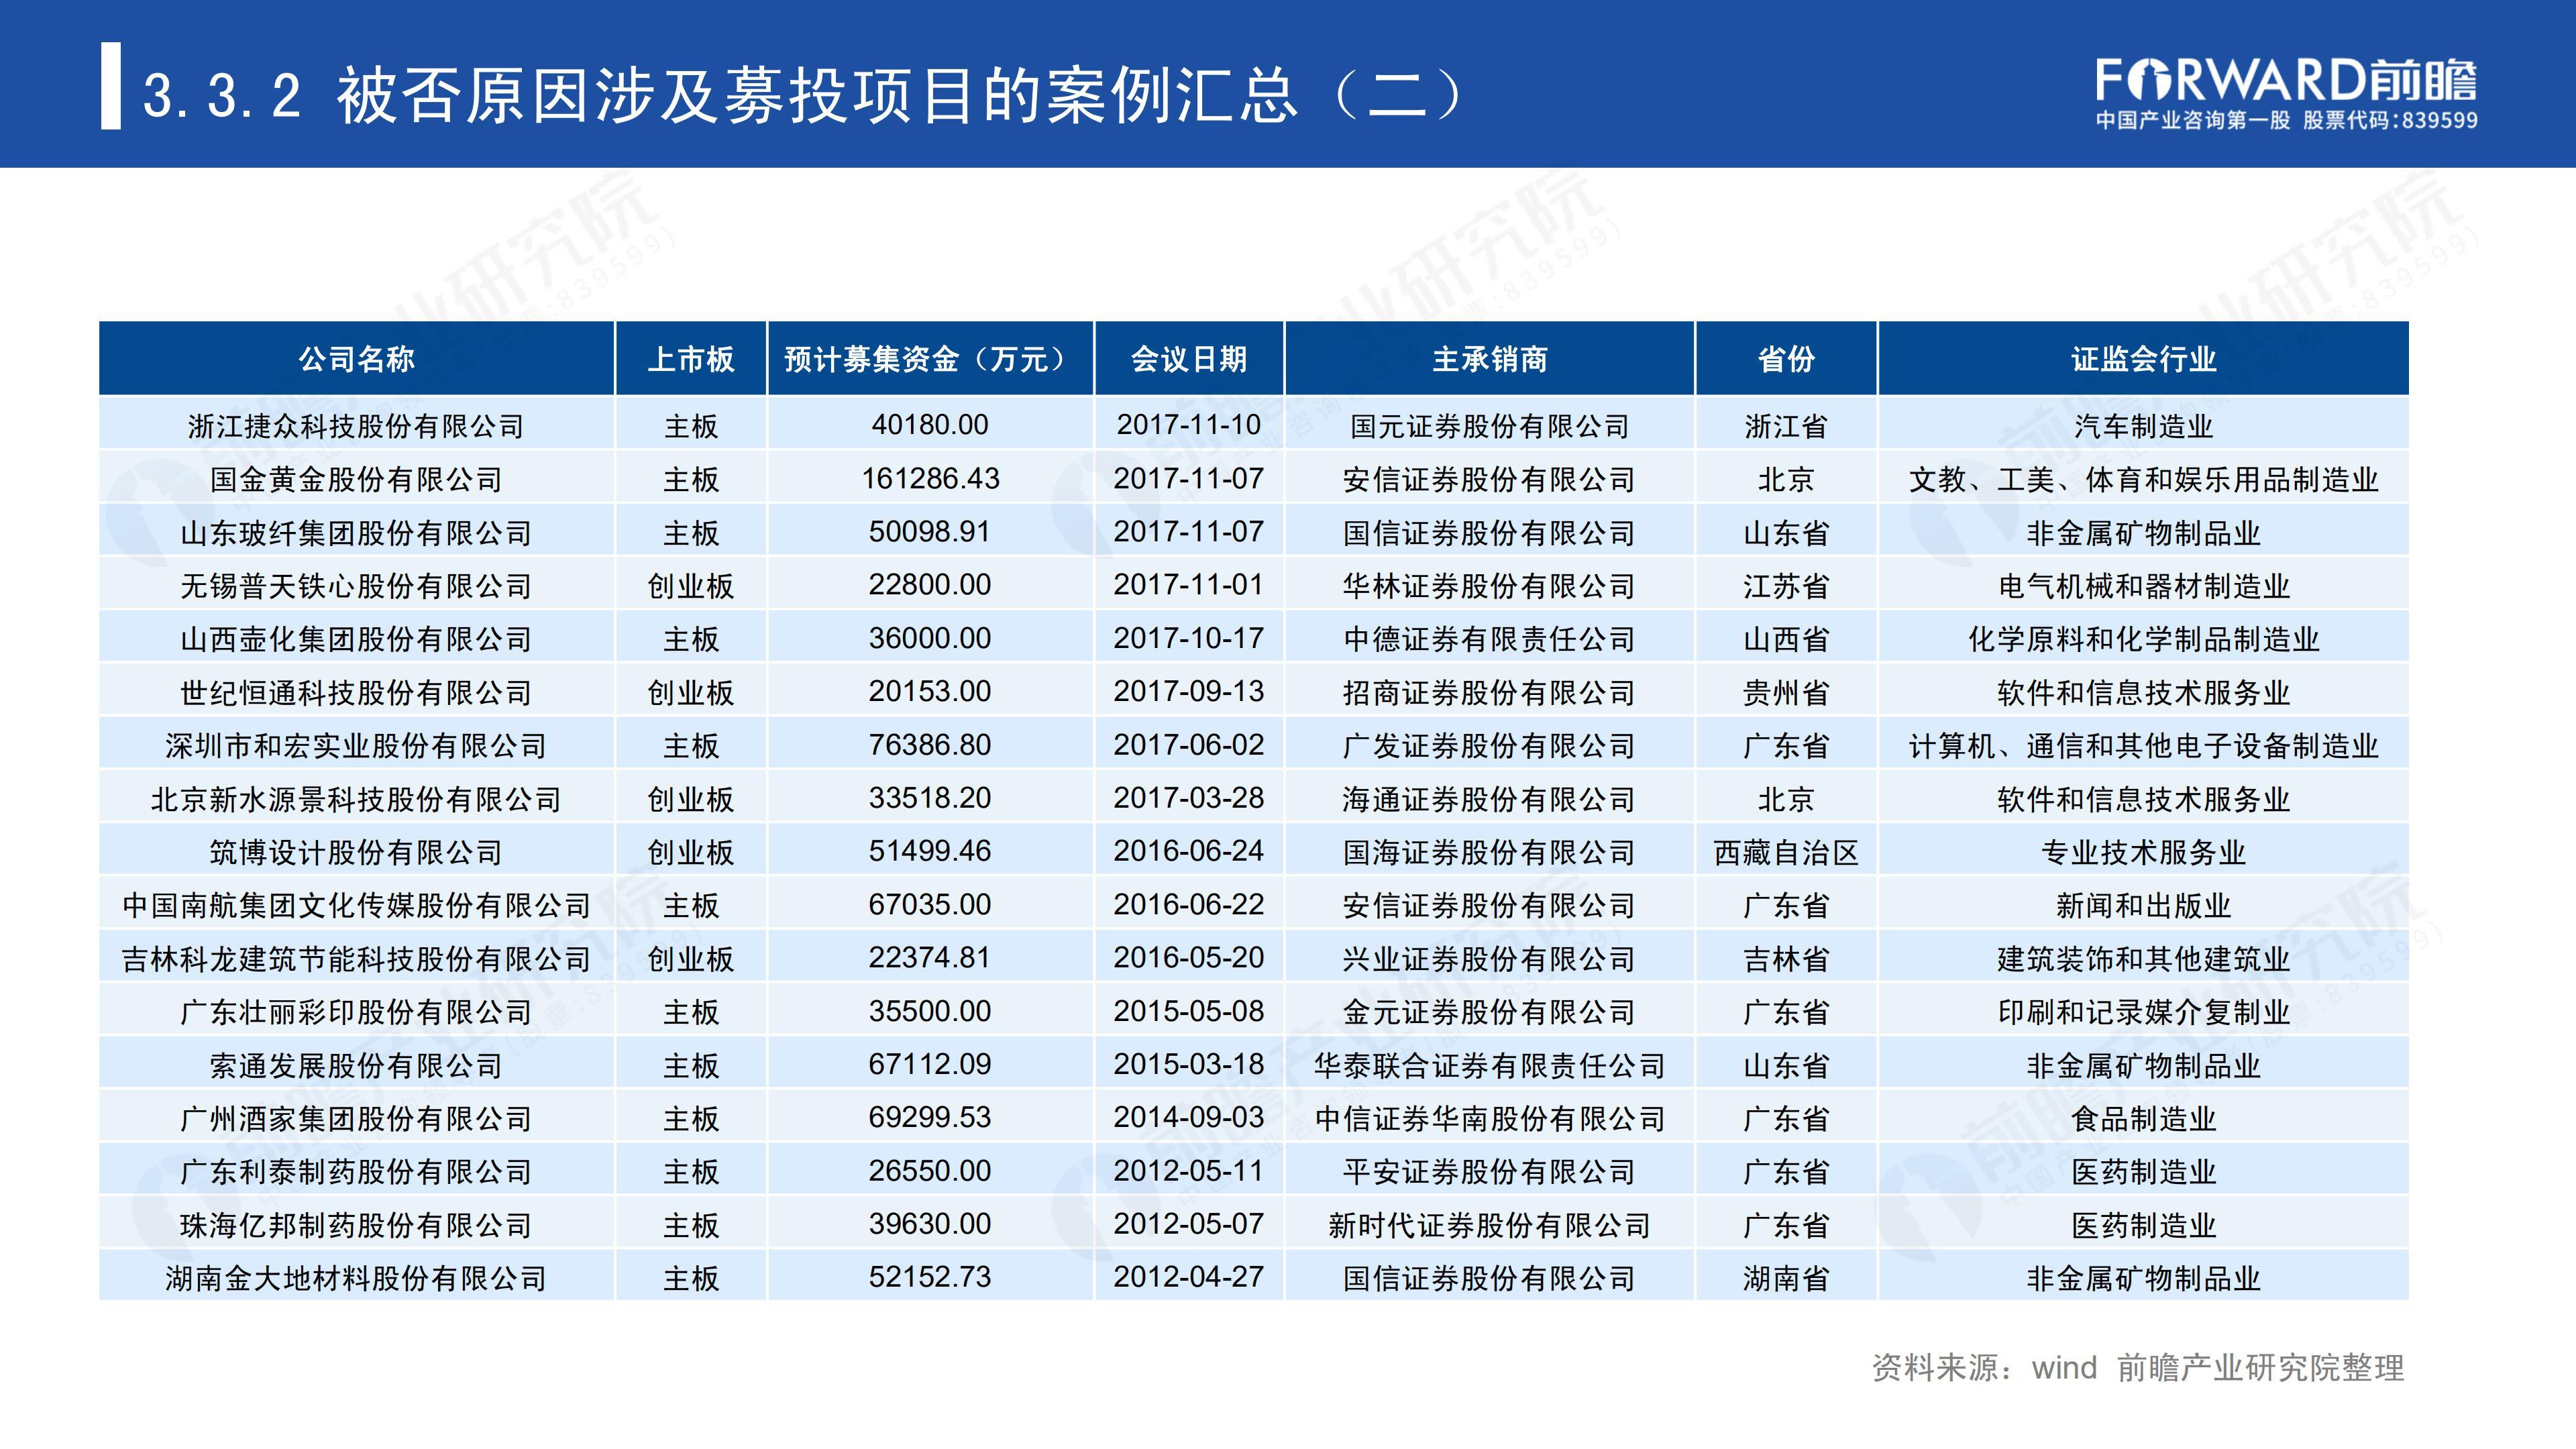Select the 浙江捷众科技股份有限公司 cell
The width and height of the screenshot is (2576, 1449).
point(356,426)
